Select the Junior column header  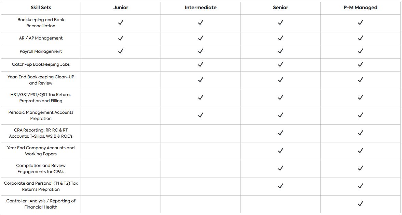point(121,7)
